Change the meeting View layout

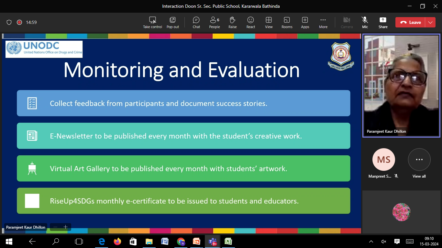[269, 22]
